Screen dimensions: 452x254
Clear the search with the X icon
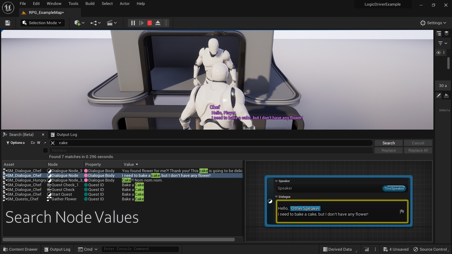click(x=53, y=143)
